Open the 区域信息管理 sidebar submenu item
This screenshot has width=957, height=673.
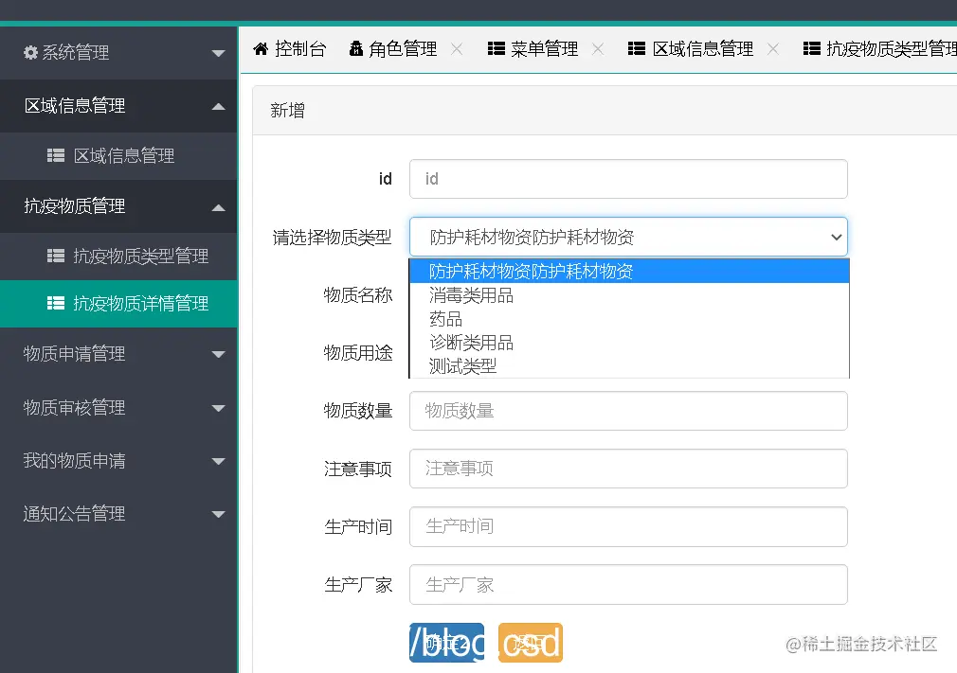[x=118, y=156]
